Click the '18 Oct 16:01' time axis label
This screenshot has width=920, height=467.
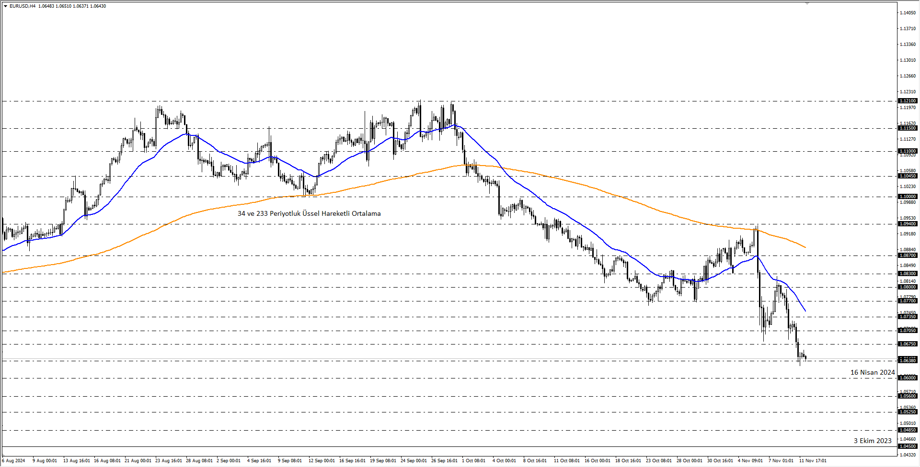click(628, 461)
